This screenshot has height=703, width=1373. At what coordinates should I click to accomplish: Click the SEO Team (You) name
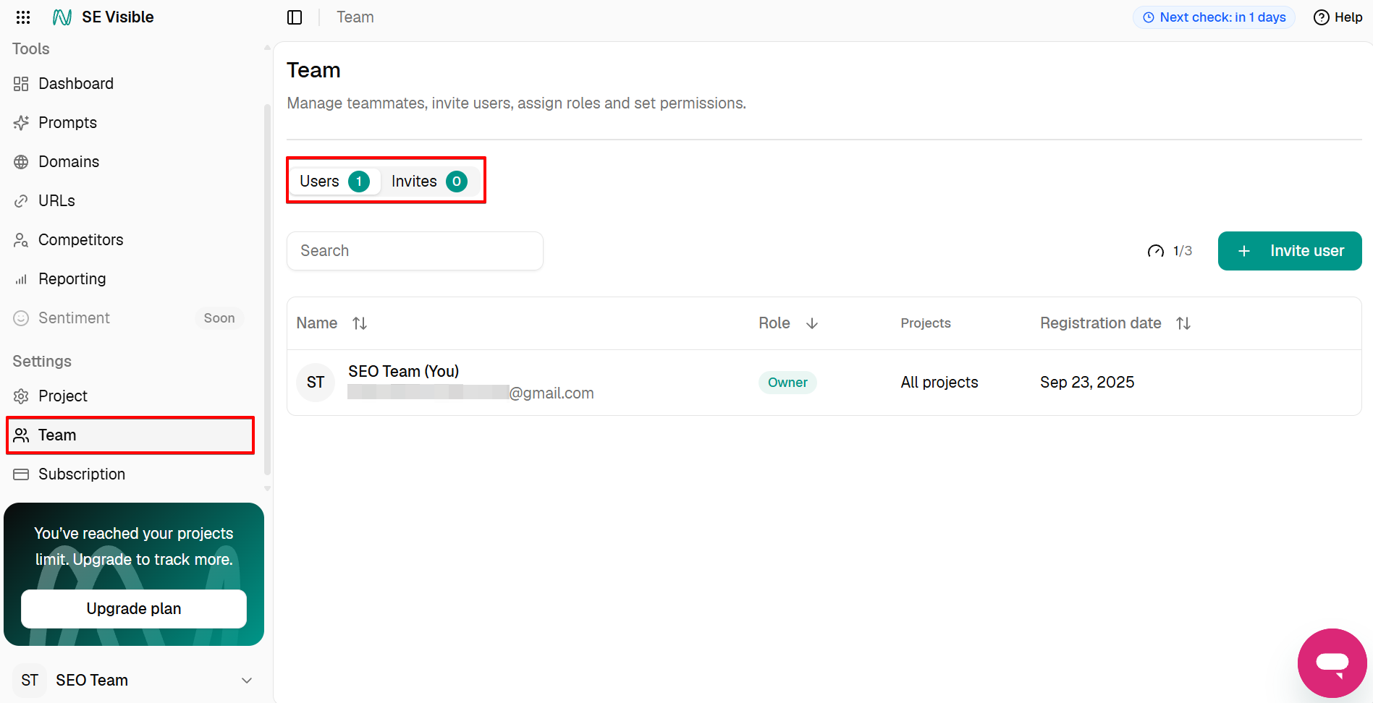pyautogui.click(x=404, y=372)
